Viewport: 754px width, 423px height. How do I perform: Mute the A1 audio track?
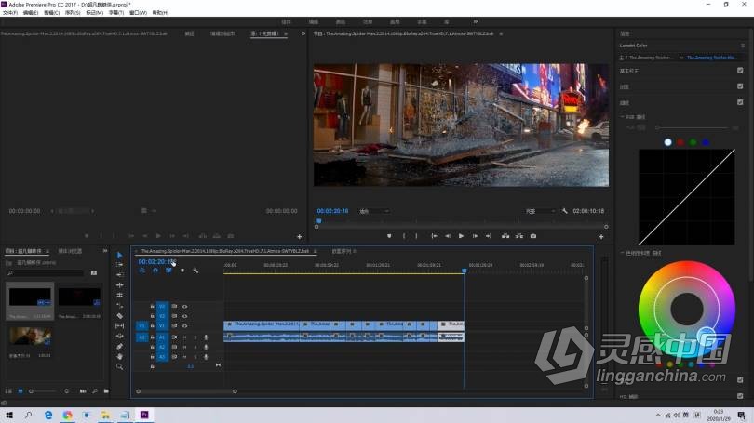184,337
